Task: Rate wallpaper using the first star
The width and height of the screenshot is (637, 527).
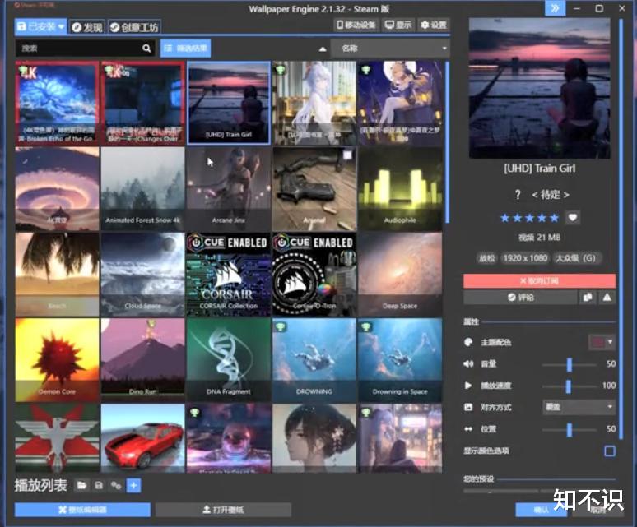Action: click(x=505, y=218)
